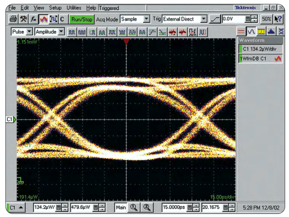This screenshot has width=289, height=217.
Task: Click the Tektronix logo
Action: (245, 8)
